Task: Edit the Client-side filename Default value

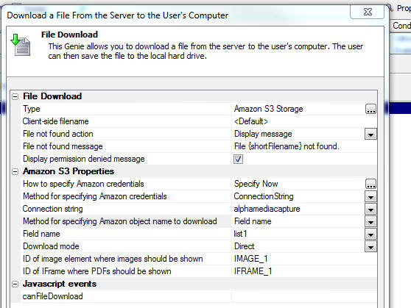Action: click(304, 121)
